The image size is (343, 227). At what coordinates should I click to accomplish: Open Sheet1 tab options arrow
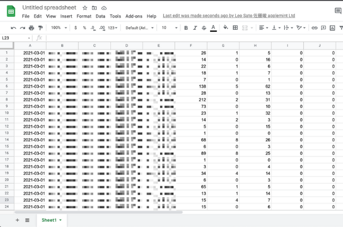(60, 220)
